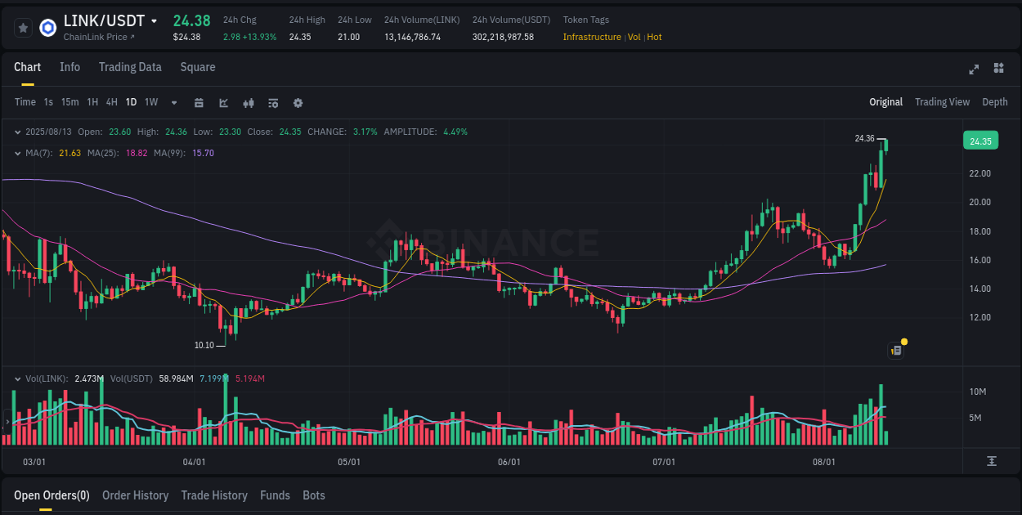Expand the chart to fullscreen
Viewport: 1022px width, 515px height.
973,69
